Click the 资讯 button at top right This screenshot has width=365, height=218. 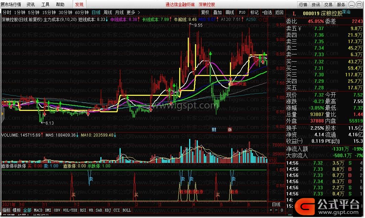(316, 4)
